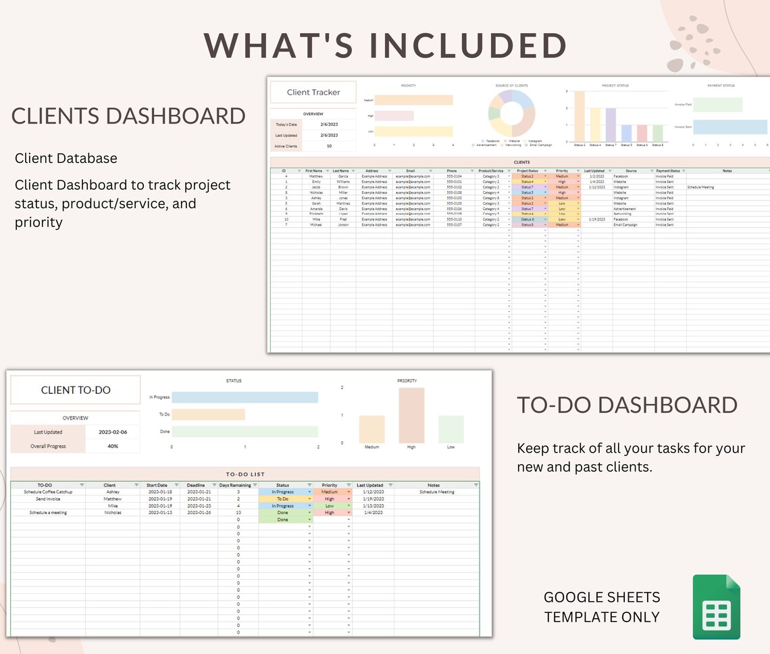Toggle the Facebook legend in Source of Clients

tap(490, 141)
